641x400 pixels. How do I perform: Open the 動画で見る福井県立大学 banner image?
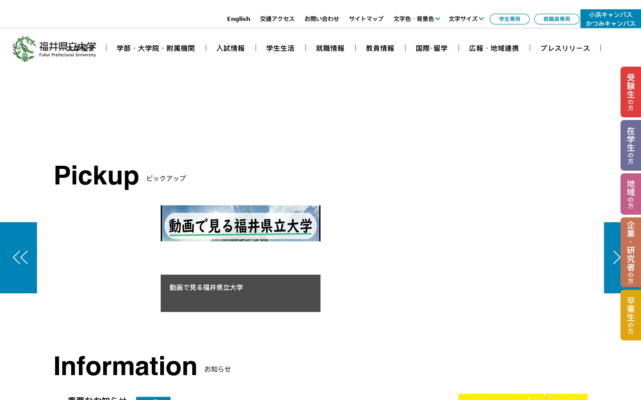pyautogui.click(x=240, y=223)
